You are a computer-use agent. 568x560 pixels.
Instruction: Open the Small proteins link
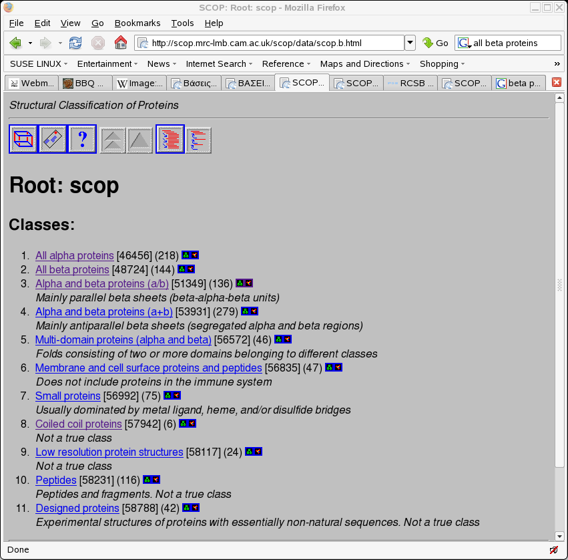[x=67, y=396]
